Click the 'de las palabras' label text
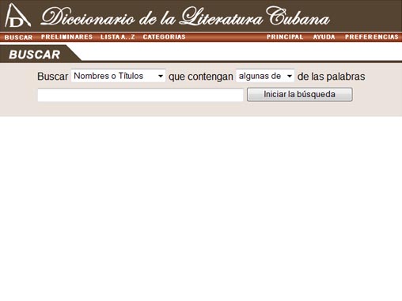The image size is (402, 301). (331, 77)
